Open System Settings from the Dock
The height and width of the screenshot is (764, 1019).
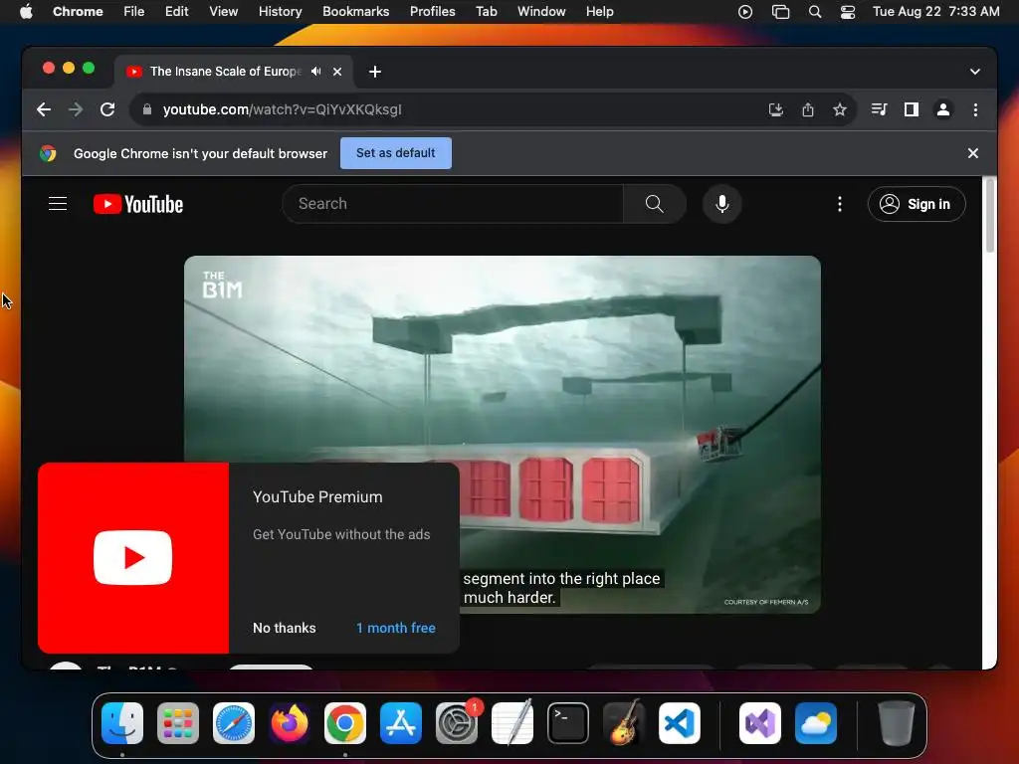[457, 723]
